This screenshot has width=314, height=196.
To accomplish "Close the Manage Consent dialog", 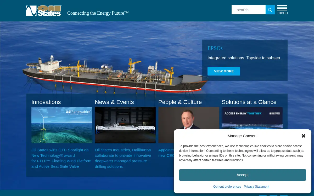I will tap(304, 136).
